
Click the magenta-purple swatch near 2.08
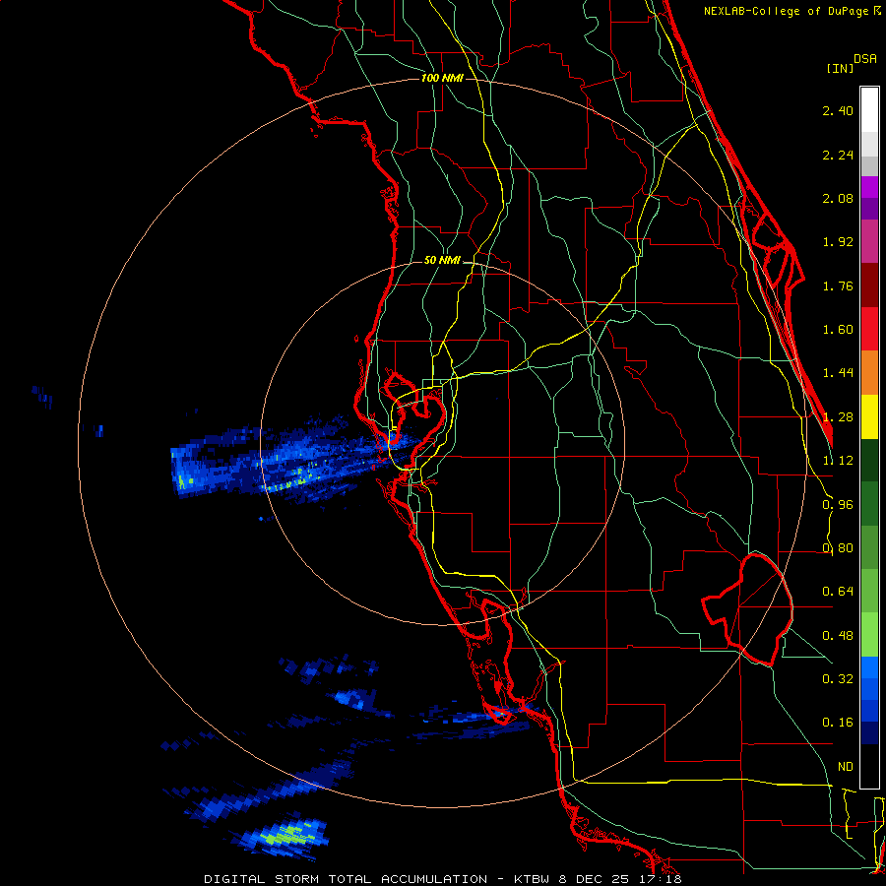tap(869, 187)
